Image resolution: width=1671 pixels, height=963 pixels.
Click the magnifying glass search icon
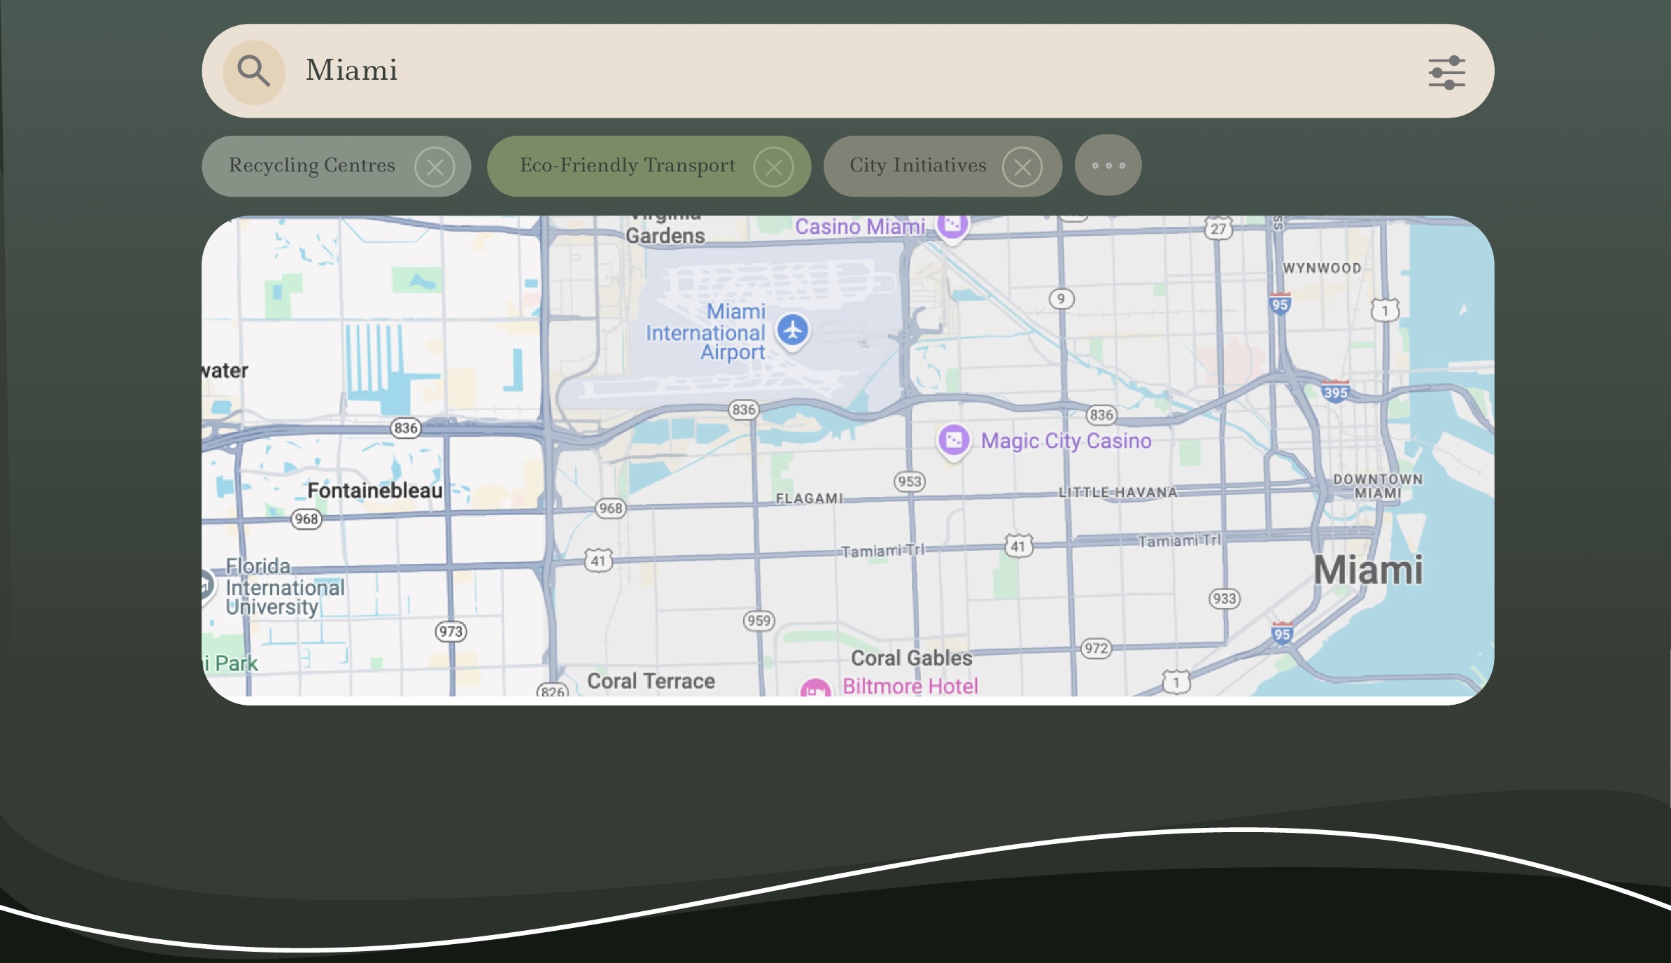[x=253, y=71]
